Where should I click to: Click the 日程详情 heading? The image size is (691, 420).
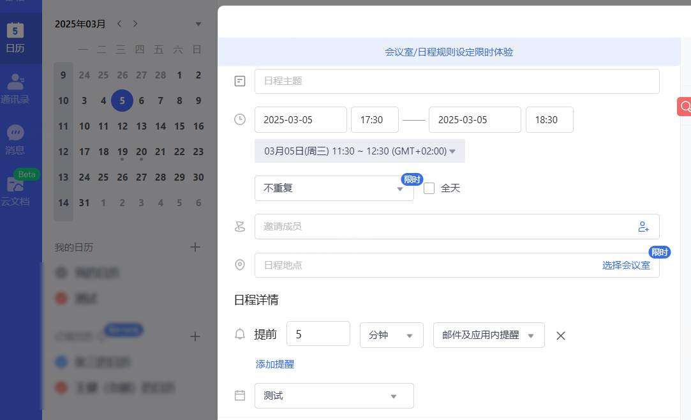click(x=256, y=300)
